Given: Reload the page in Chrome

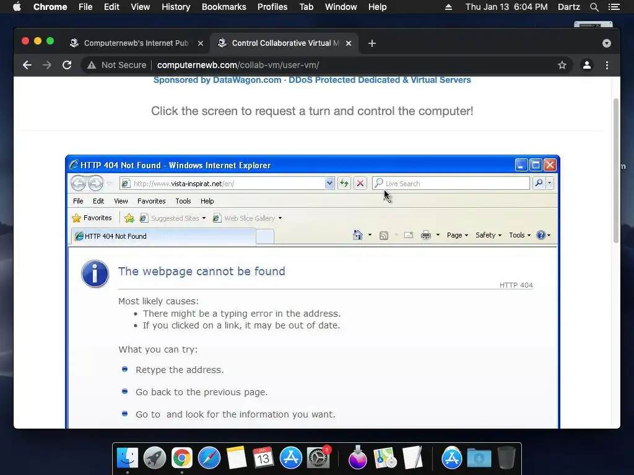Looking at the screenshot, I should click(x=67, y=65).
